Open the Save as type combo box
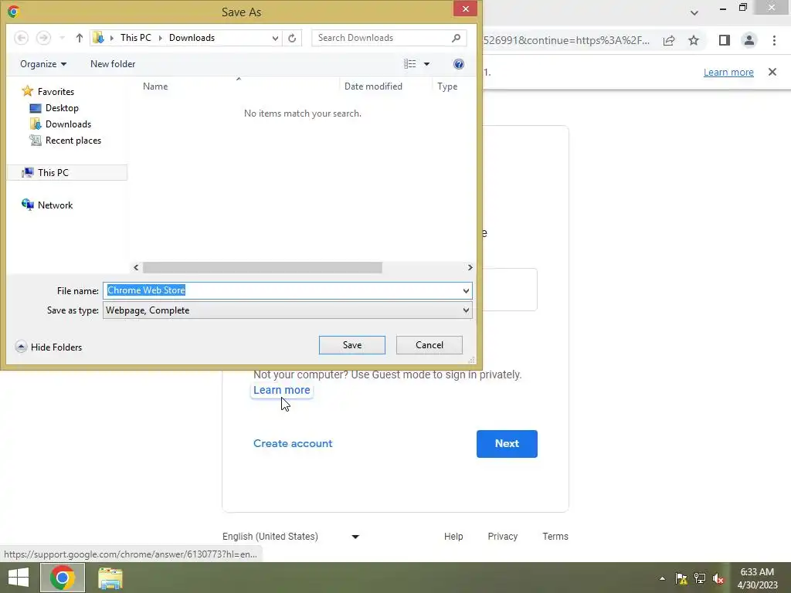Screen dimensions: 791x593 (287, 310)
